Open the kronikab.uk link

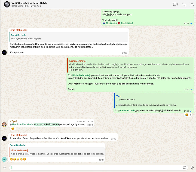127,23
